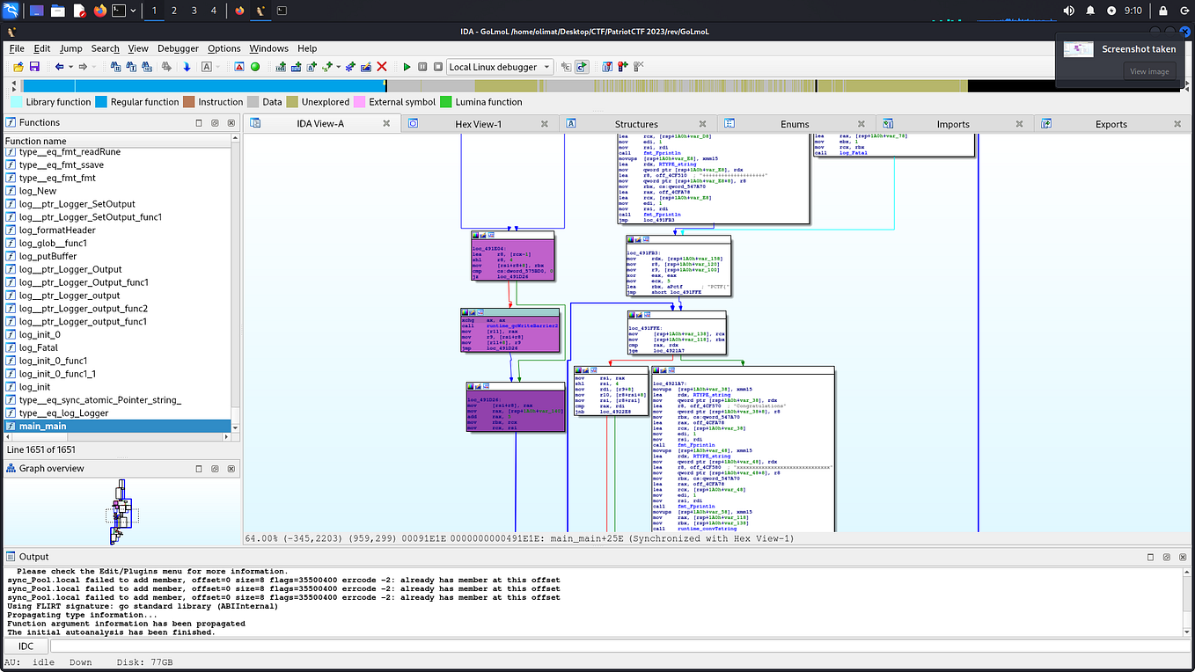Viewport: 1195px width, 672px height.
Task: Open the forward history dropdown arrow
Action: (94, 67)
